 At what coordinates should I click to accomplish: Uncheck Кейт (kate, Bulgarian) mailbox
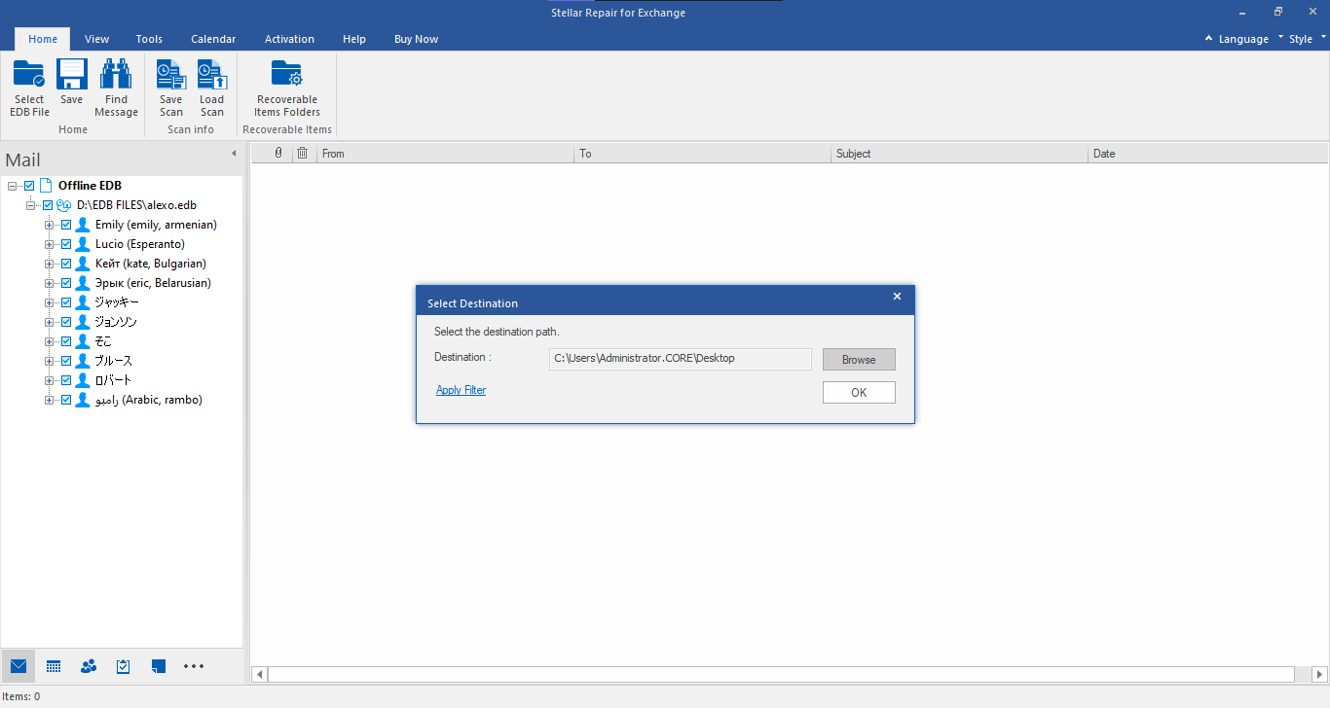coord(66,264)
